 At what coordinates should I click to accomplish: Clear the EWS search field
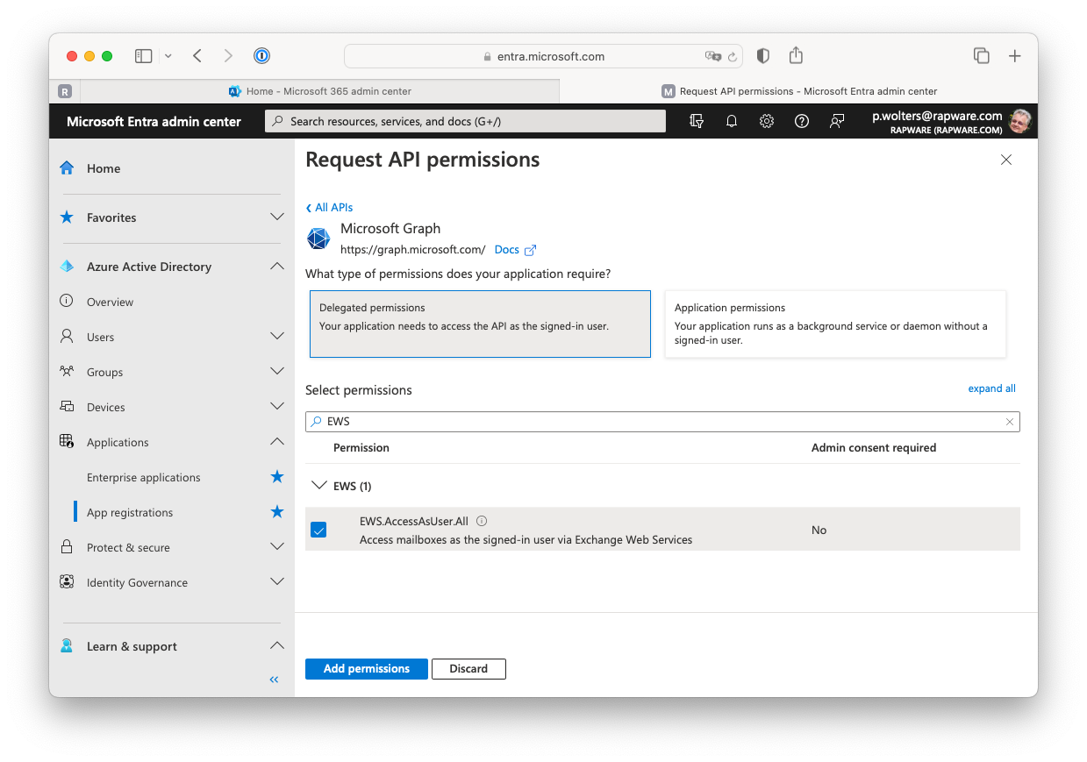coord(1010,422)
